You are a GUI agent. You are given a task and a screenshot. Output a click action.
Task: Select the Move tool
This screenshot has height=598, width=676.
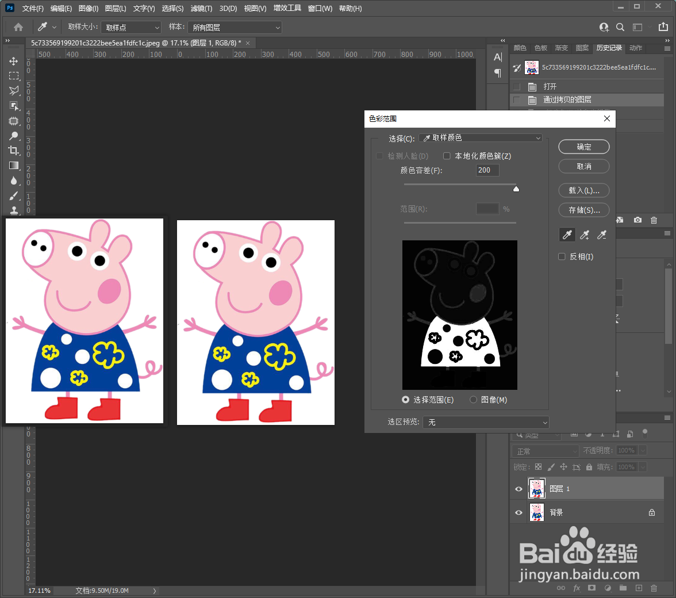point(14,61)
